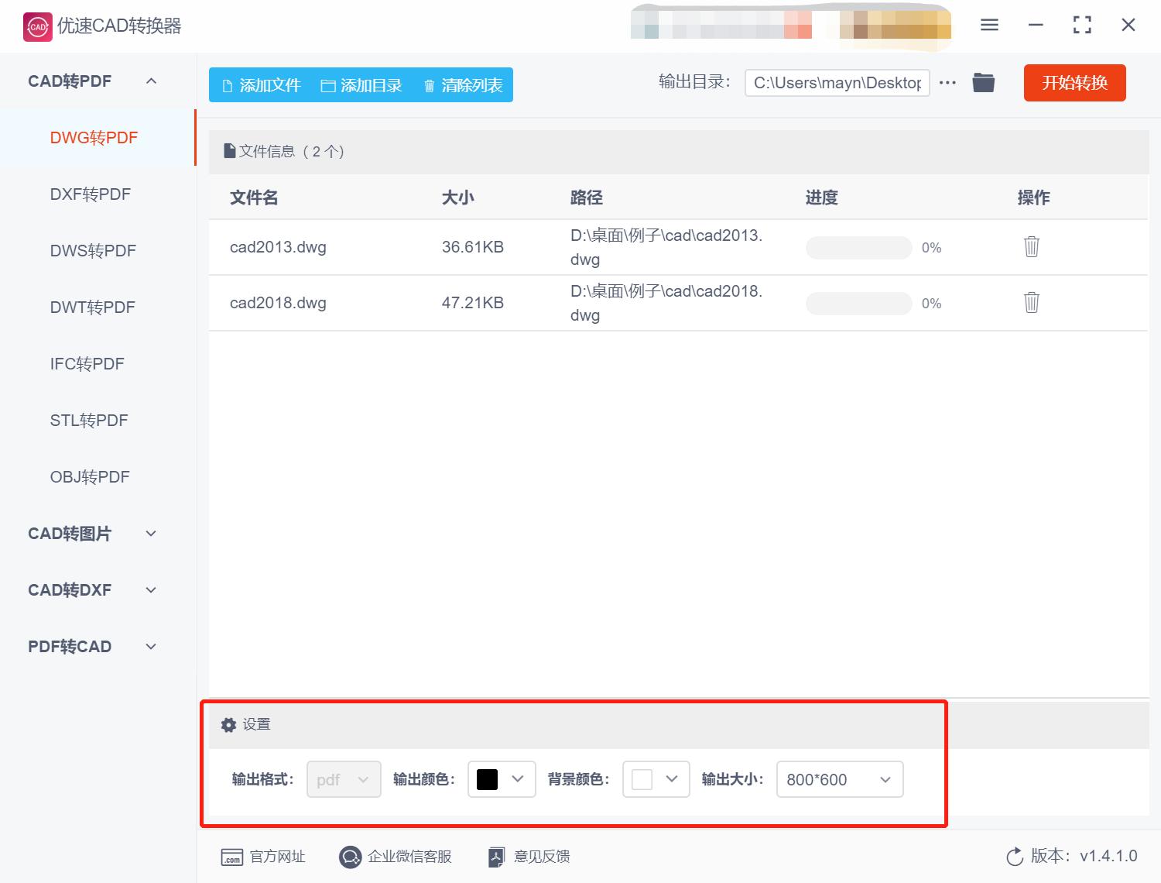The width and height of the screenshot is (1161, 883).
Task: Open 企业微信客服 customer service icon
Action: tap(350, 857)
